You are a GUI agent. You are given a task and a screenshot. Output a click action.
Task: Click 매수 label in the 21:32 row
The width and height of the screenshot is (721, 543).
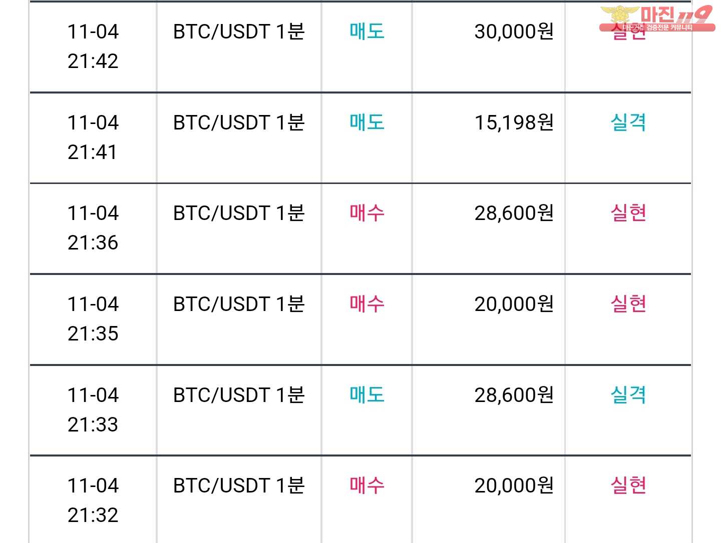(x=367, y=485)
